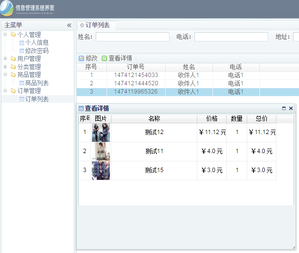The width and height of the screenshot is (299, 253).
Task: Switch to the 订单列表 tab
Action: click(x=97, y=25)
